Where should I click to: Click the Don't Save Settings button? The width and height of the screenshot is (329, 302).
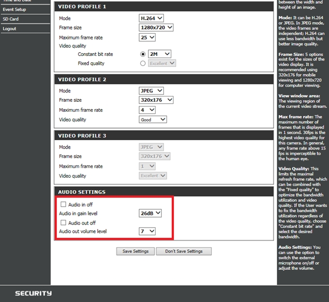pyautogui.click(x=183, y=251)
